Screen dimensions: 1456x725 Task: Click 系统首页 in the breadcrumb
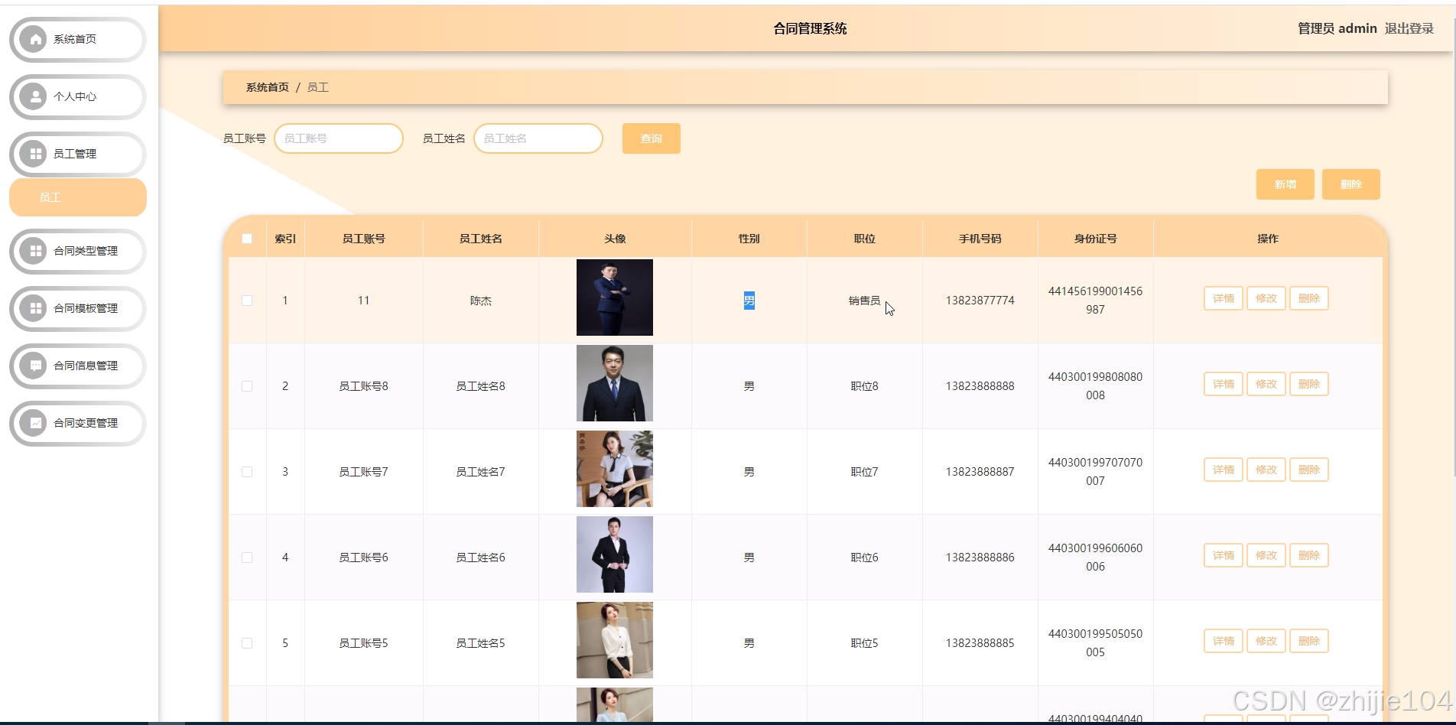[x=268, y=87]
